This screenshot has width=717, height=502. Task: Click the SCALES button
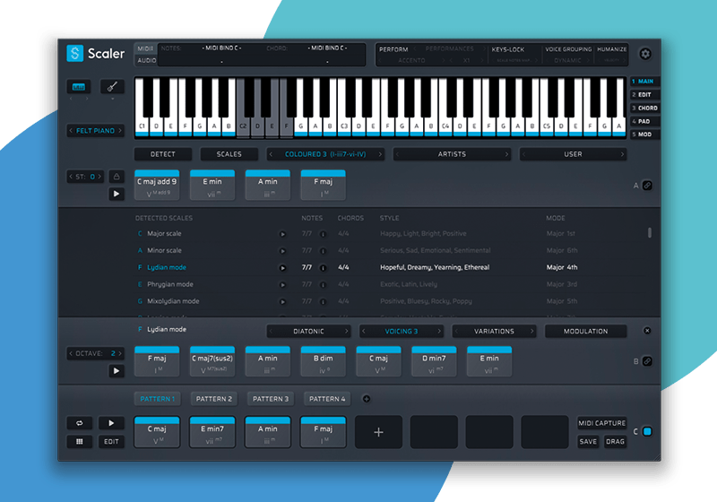pyautogui.click(x=229, y=154)
